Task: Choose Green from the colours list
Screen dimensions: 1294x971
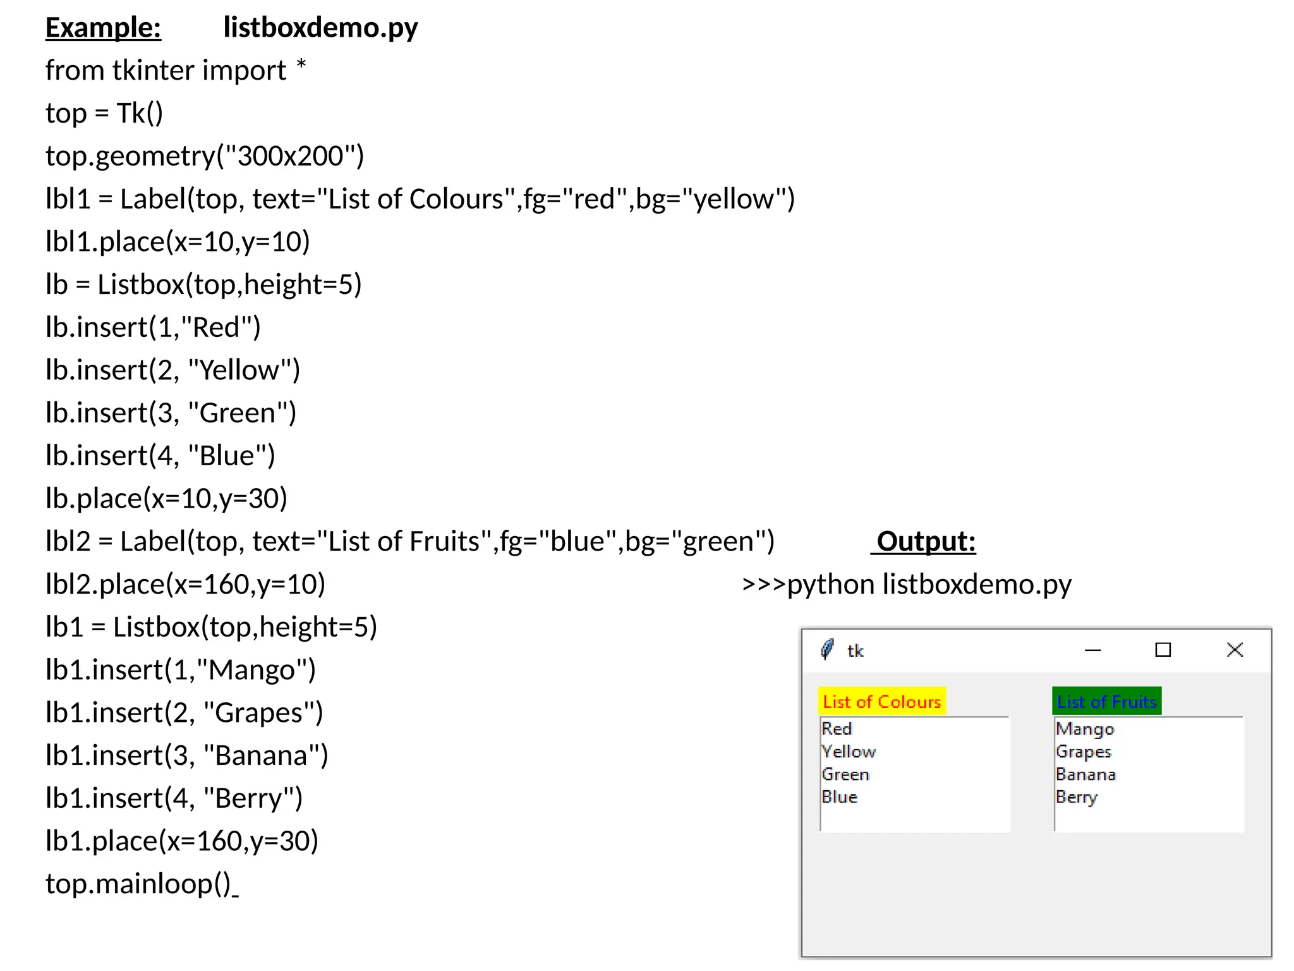Action: 845,774
